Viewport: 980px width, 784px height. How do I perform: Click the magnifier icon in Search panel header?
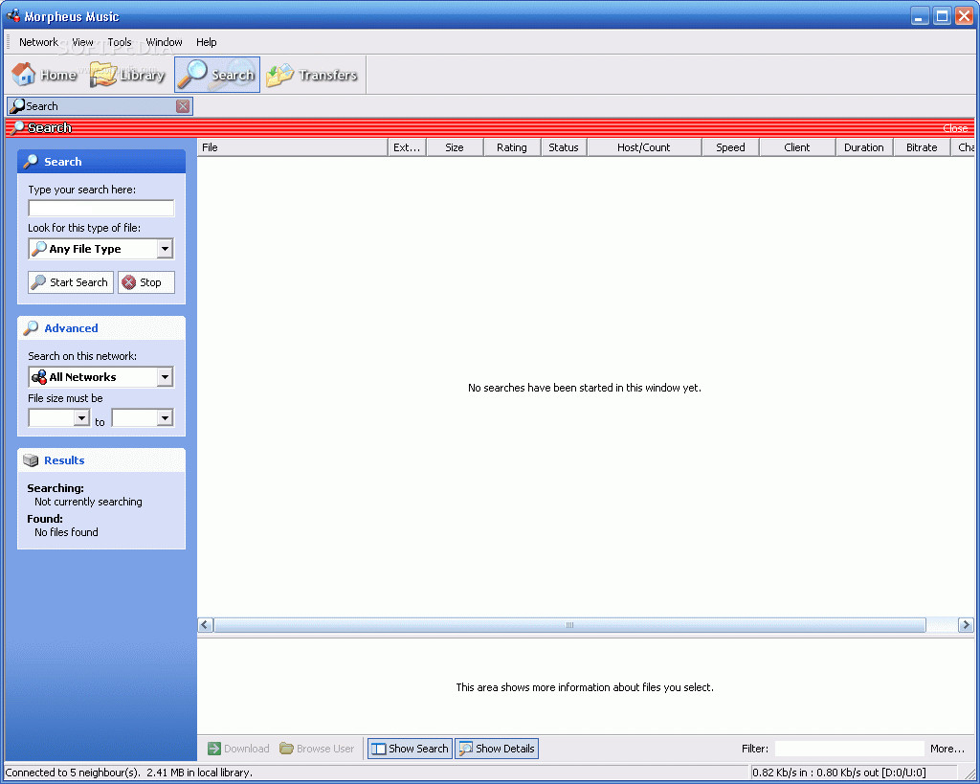(x=31, y=162)
